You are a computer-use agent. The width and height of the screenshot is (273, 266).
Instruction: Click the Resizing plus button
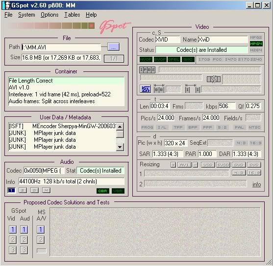[173, 165]
